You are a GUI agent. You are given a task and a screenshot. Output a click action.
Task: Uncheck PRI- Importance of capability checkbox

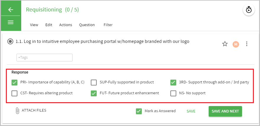(x=14, y=83)
